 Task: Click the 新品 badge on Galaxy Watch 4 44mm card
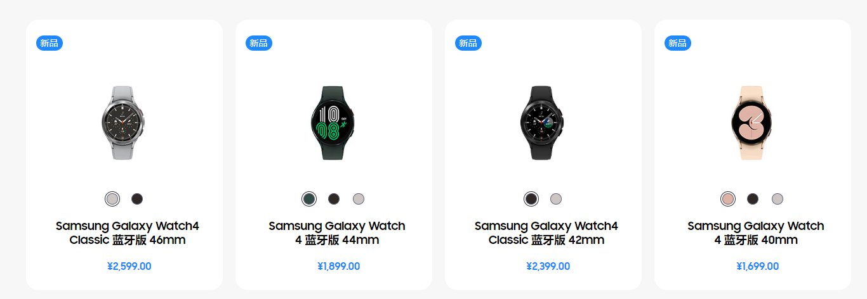coord(259,43)
